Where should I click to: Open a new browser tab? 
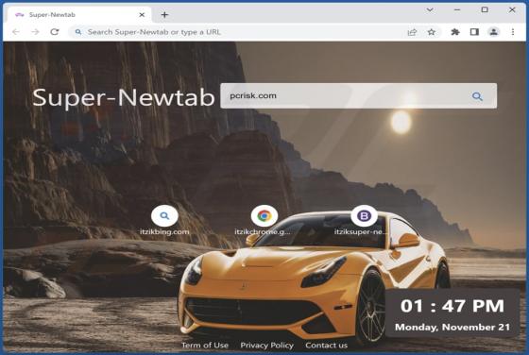tap(164, 15)
